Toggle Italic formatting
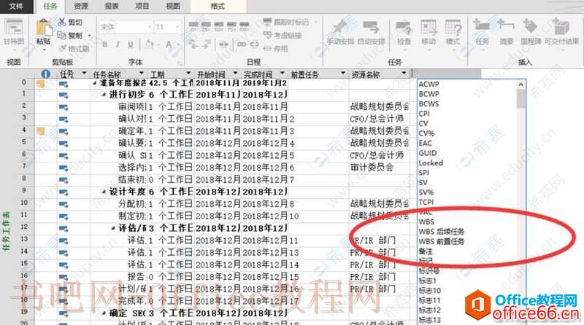 [118, 44]
